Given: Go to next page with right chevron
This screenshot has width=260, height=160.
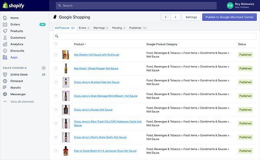Looking at the screenshot, I should 175,17.
